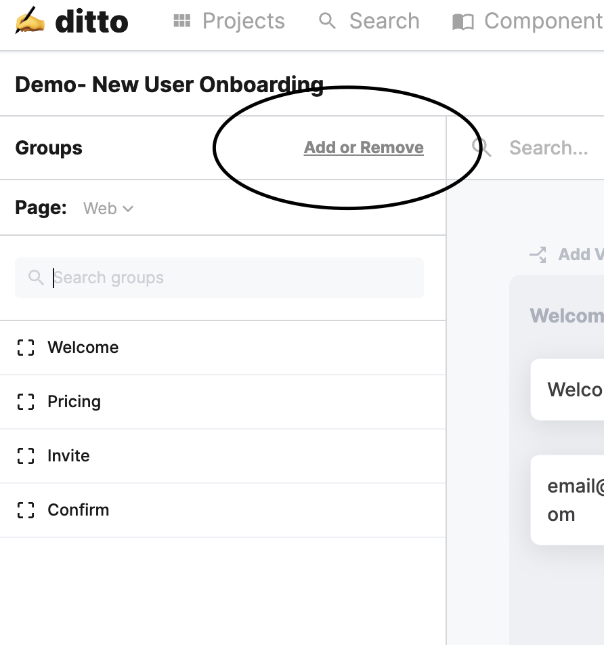Select the Invite group
604x645 pixels.
click(223, 456)
